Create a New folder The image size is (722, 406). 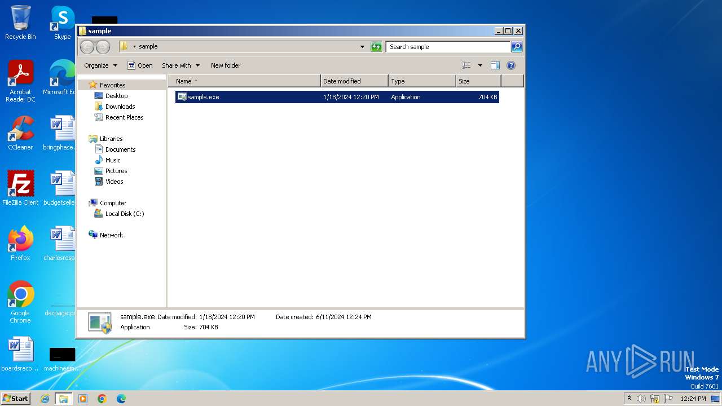point(226,65)
